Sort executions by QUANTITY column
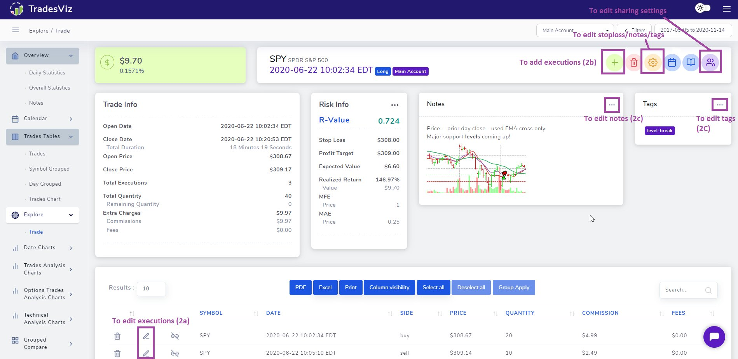This screenshot has width=738, height=359. coord(520,313)
